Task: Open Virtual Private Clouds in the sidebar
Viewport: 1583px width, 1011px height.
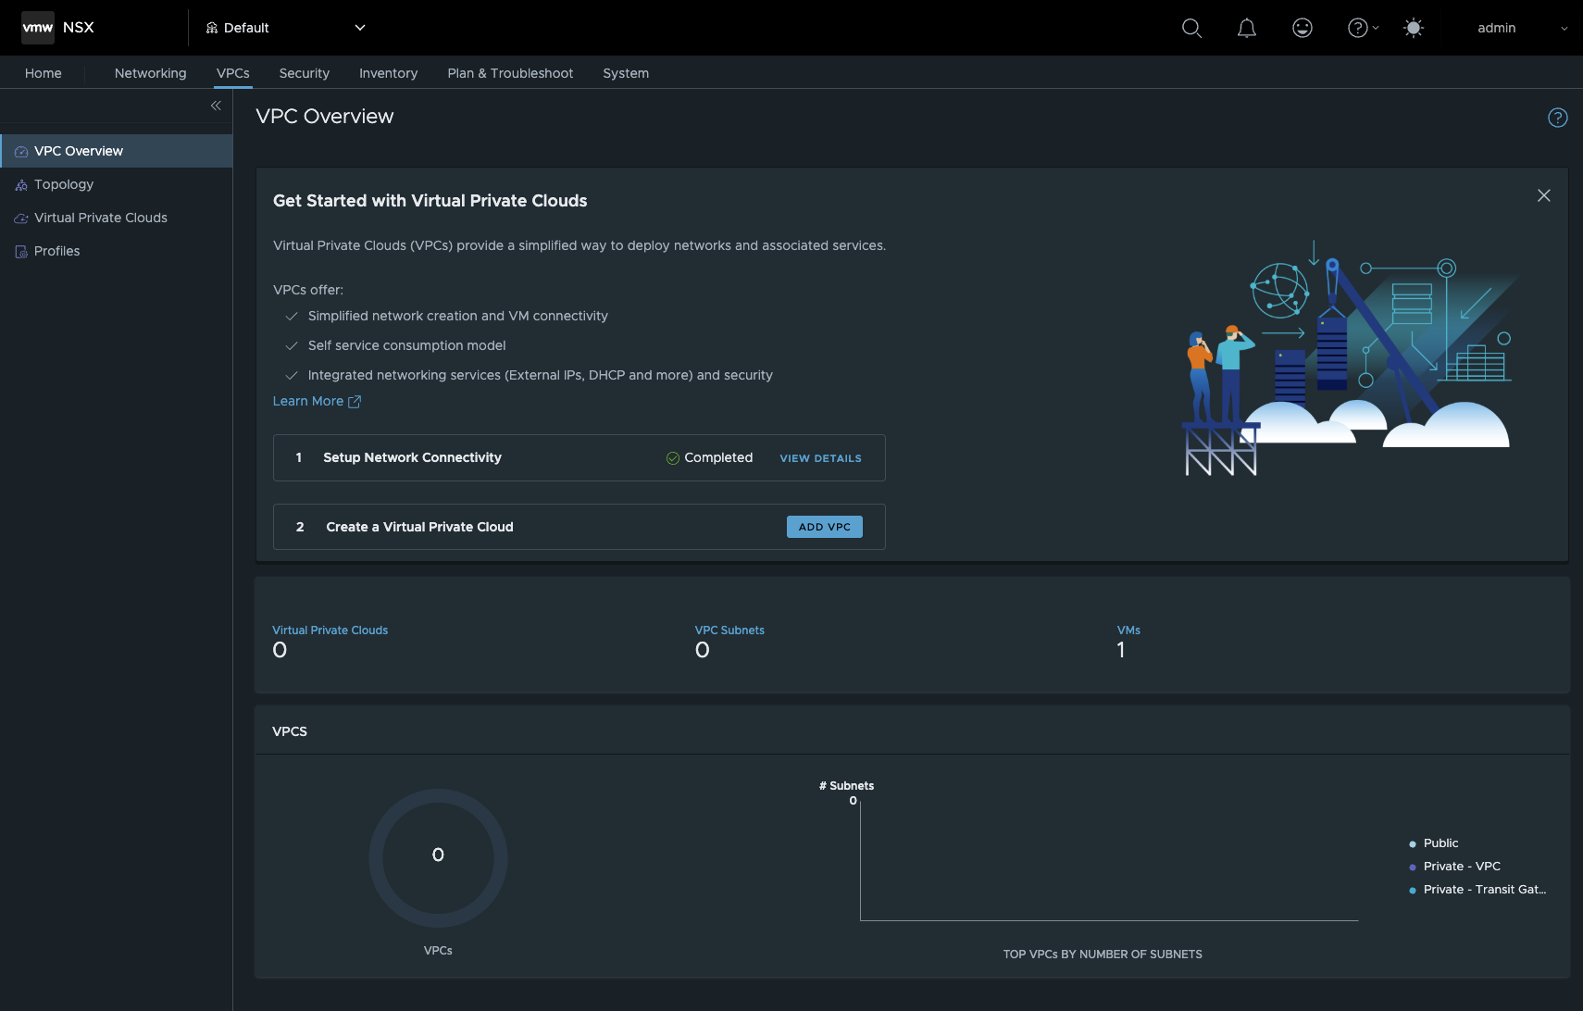Action: pos(101,218)
